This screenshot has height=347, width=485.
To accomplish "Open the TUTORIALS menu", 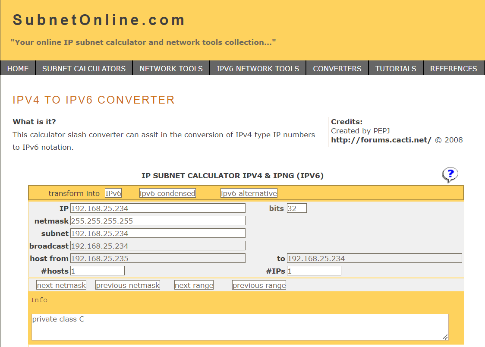I will [x=396, y=69].
